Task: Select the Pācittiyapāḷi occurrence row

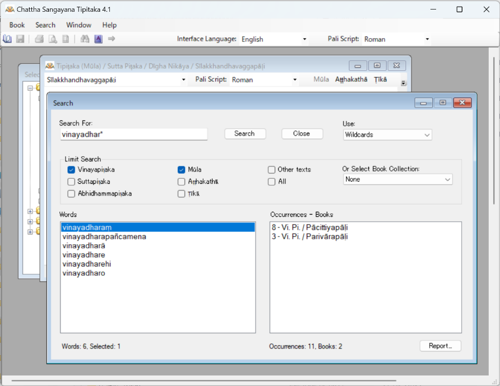Action: (x=365, y=227)
